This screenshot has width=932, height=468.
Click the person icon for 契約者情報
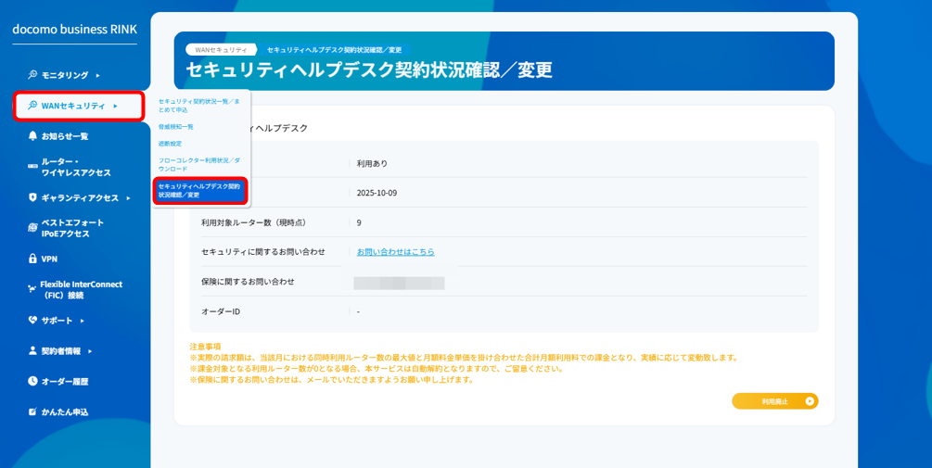[33, 351]
